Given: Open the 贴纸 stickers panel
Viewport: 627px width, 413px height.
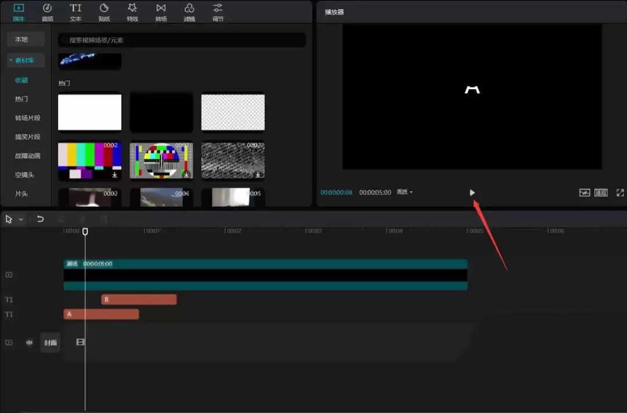Looking at the screenshot, I should [104, 12].
